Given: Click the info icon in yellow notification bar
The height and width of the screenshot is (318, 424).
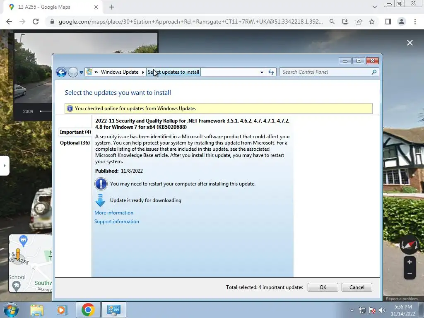Looking at the screenshot, I should (x=70, y=108).
